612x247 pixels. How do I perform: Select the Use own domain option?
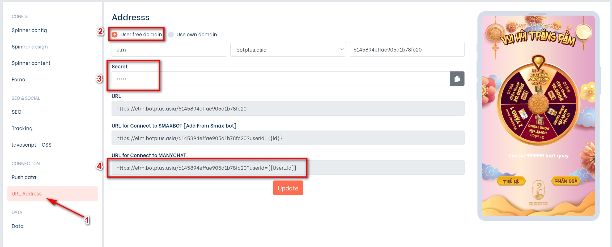click(171, 35)
